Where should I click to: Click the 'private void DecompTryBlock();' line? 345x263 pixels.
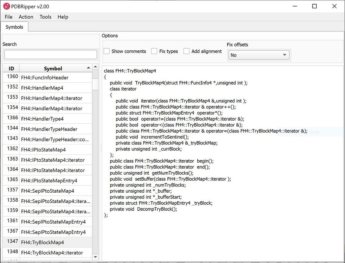pos(144,209)
